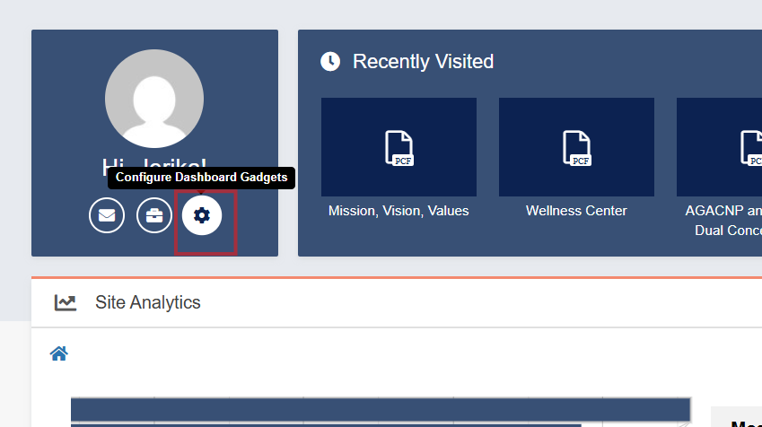Viewport: 762px width, 427px height.
Task: Click the clock icon beside Recently Visited
Action: pos(330,61)
